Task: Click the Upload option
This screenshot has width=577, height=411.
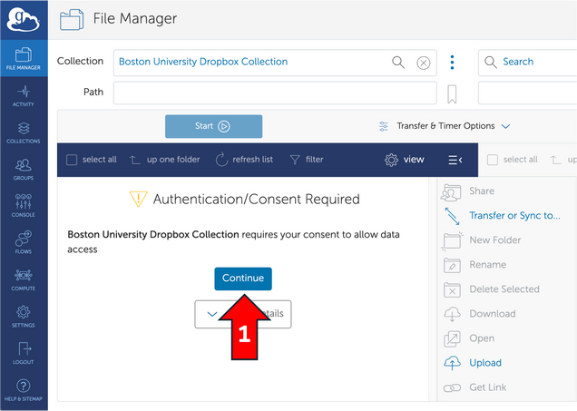Action: (473, 363)
